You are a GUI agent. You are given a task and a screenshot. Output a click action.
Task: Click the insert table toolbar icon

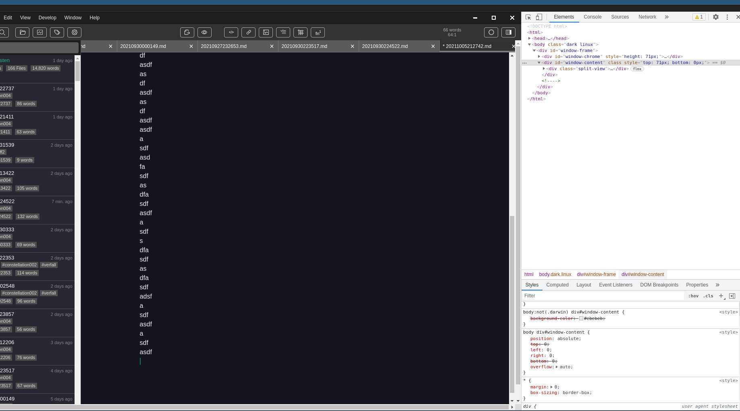[300, 32]
